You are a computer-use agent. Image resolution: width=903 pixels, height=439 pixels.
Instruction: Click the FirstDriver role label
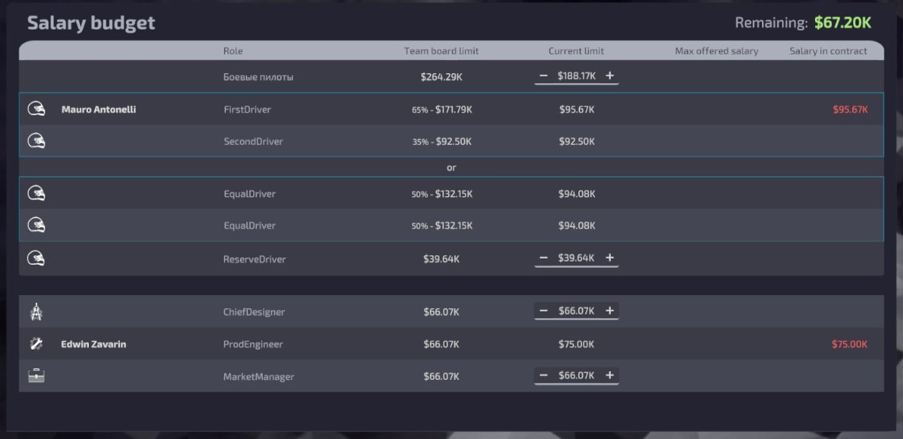(x=247, y=109)
